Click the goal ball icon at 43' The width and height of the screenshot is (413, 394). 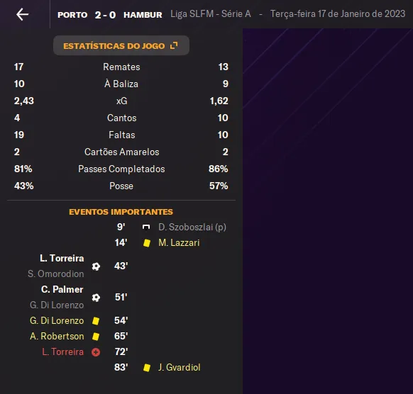pyautogui.click(x=96, y=266)
